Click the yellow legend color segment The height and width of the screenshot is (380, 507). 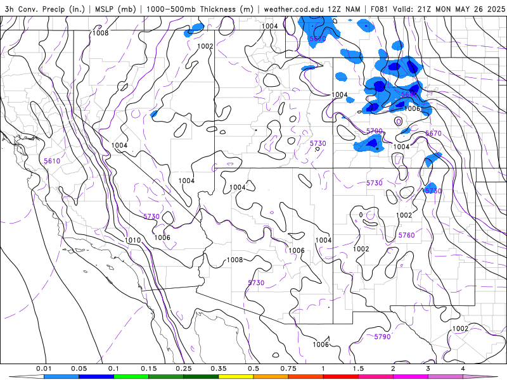[x=236, y=377]
